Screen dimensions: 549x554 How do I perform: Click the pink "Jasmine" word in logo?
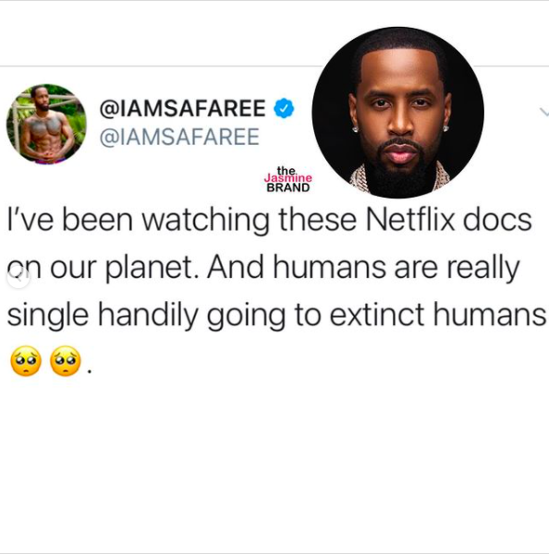(x=288, y=177)
